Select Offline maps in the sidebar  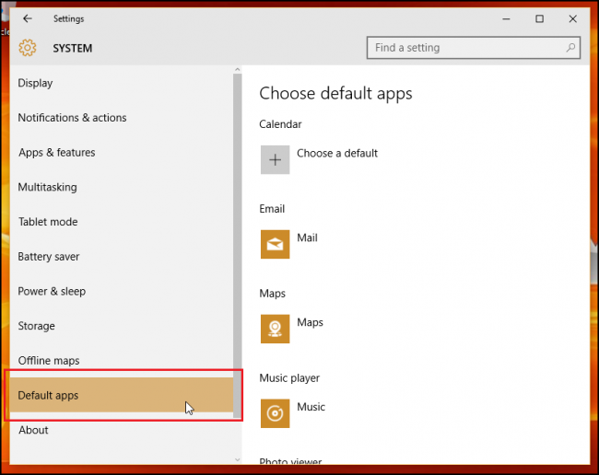(49, 361)
